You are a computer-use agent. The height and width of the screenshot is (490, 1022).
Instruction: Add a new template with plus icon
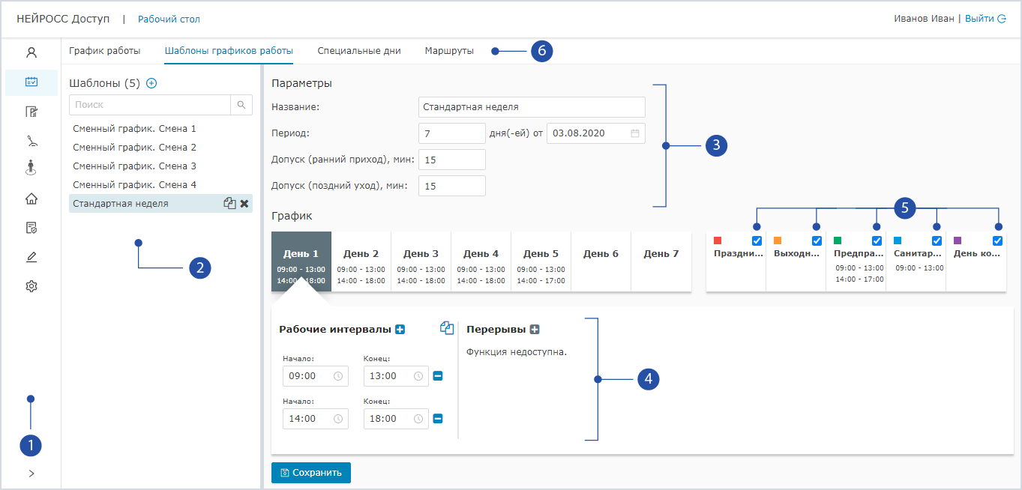coord(151,83)
